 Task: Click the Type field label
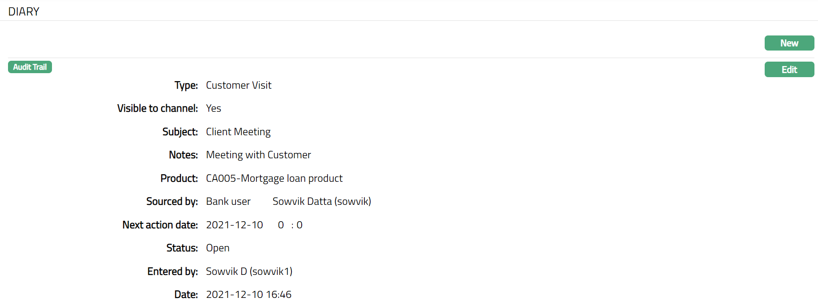click(x=186, y=85)
